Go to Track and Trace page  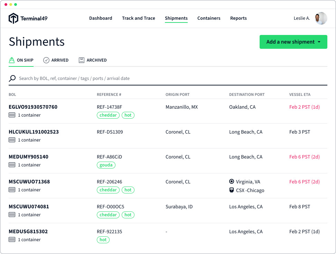point(138,18)
